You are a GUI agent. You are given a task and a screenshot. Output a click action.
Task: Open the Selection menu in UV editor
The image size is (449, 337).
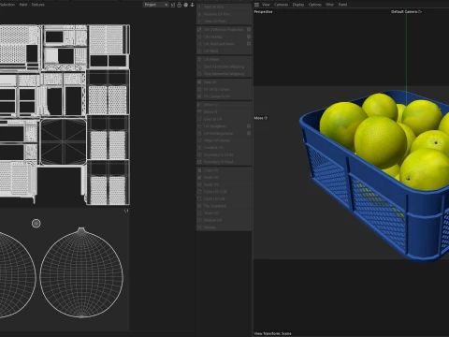click(7, 5)
